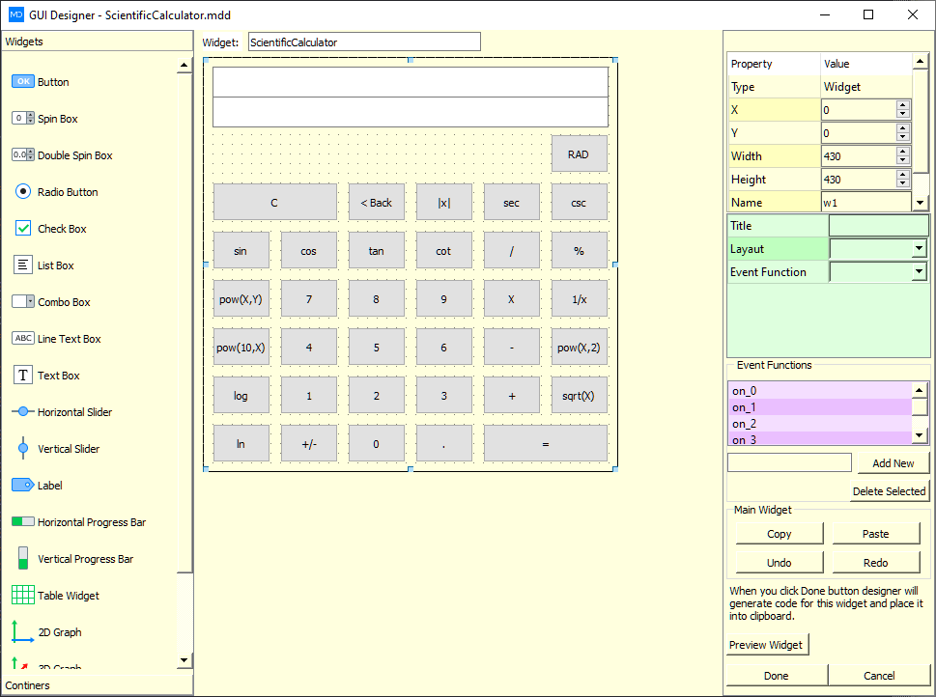
Task: Select the Radio Button widget icon
Action: pos(23,191)
